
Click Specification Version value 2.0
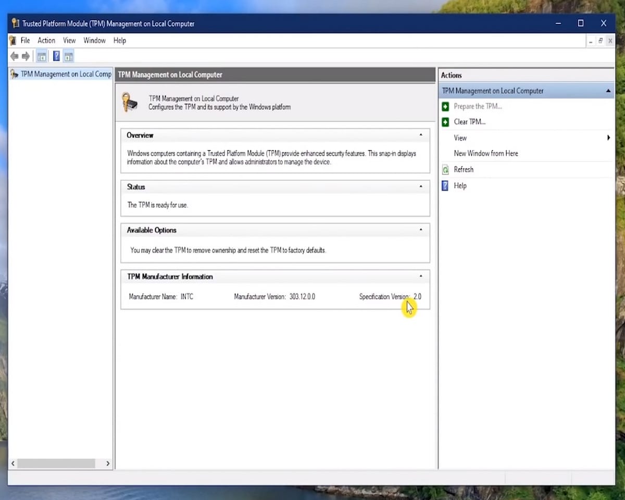click(417, 297)
